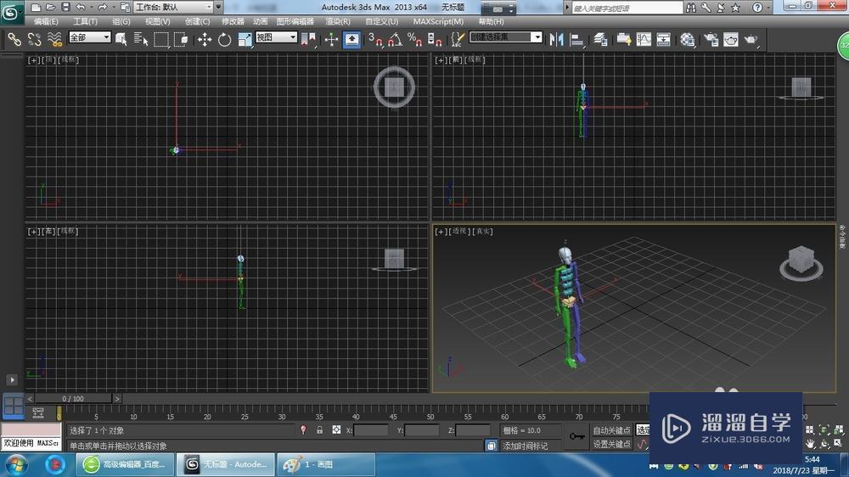The height and width of the screenshot is (477, 849).
Task: Open the Mini Curve Editor icon
Action: (x=38, y=413)
